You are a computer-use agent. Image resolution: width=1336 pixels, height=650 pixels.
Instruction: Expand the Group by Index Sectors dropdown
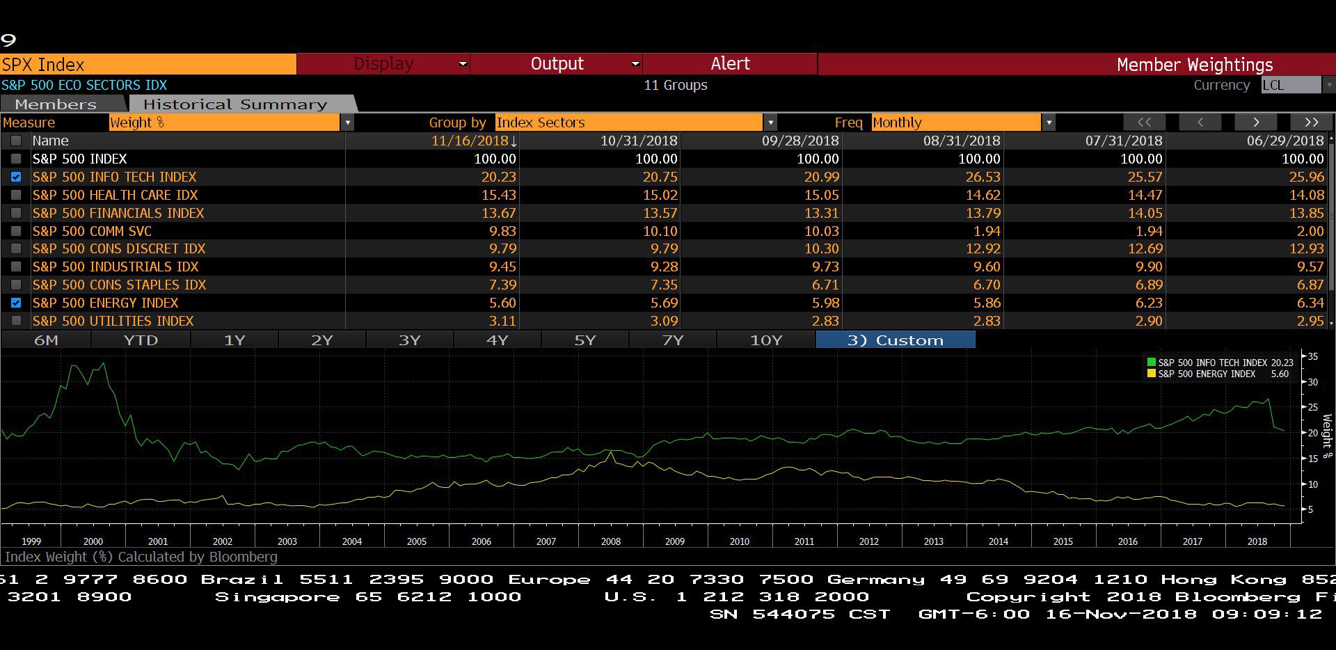pos(770,123)
